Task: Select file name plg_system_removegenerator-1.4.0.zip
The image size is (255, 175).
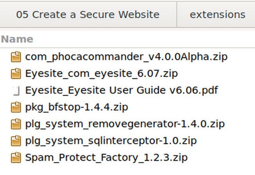Action: click(x=125, y=124)
